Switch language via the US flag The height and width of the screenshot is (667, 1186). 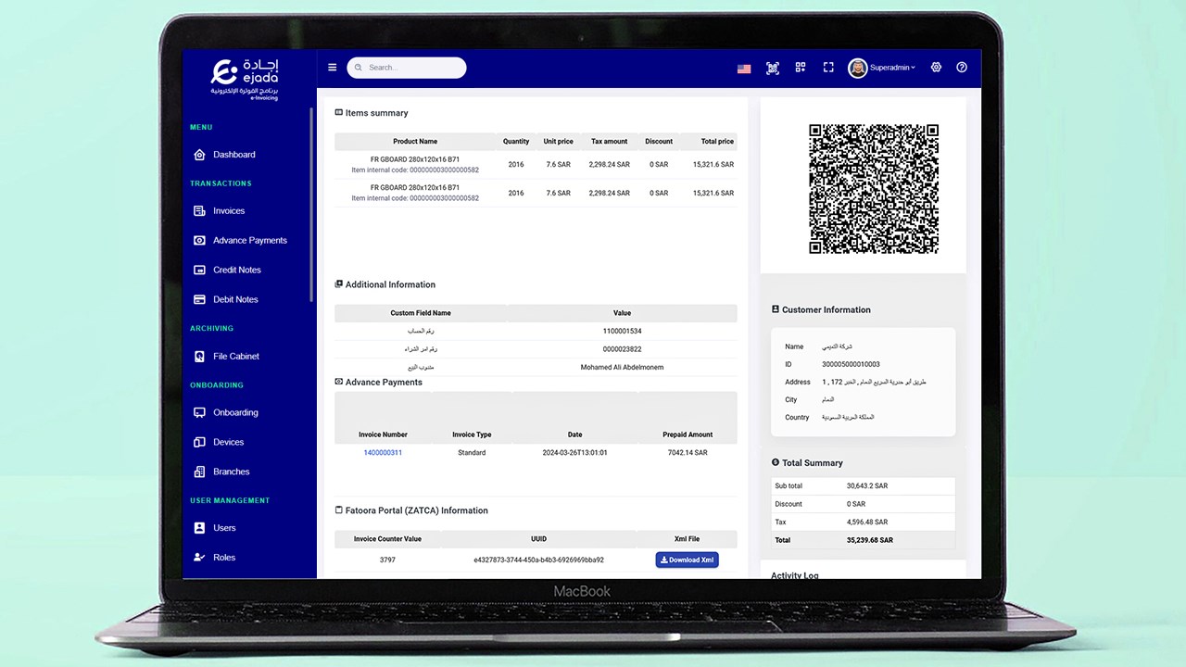click(x=743, y=68)
